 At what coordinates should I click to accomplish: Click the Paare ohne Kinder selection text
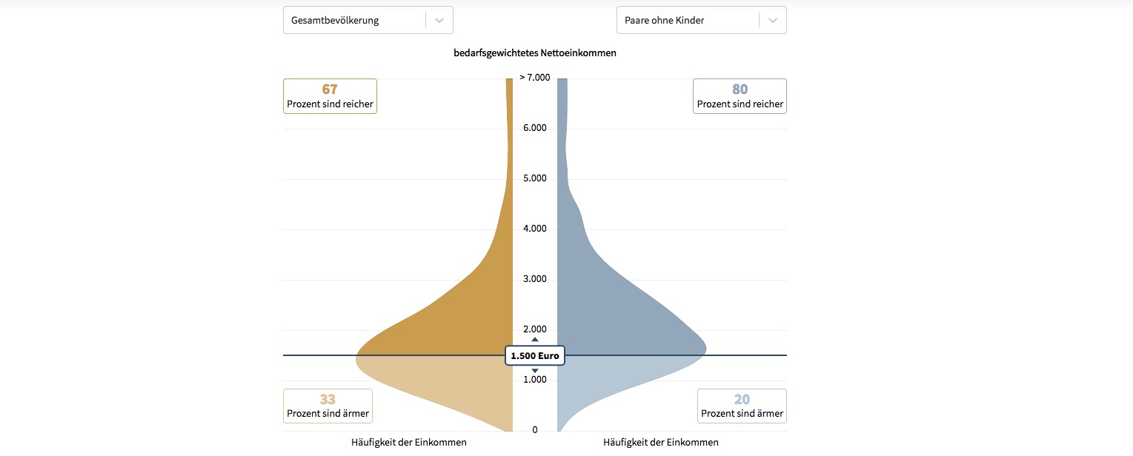(x=665, y=21)
